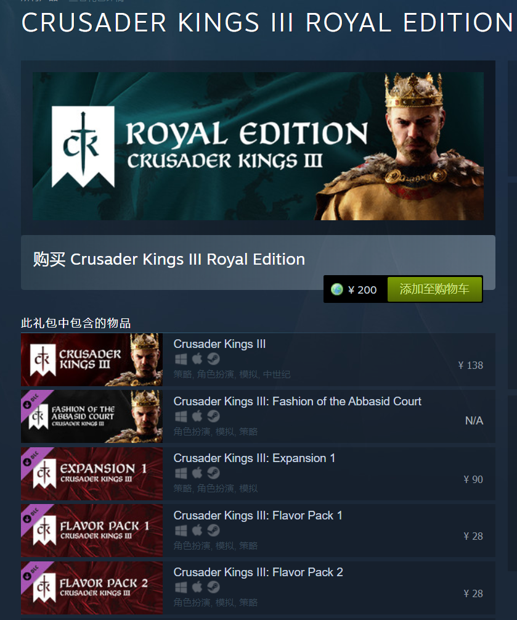
Task: Click the Windows icon under Flavor Pack 2
Action: coord(181,587)
